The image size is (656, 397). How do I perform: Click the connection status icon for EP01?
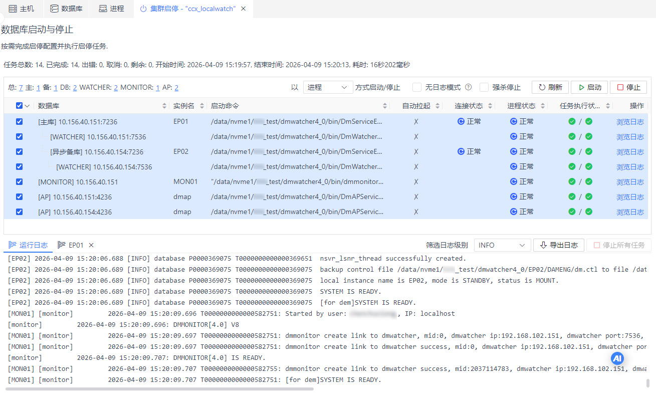[x=461, y=121]
